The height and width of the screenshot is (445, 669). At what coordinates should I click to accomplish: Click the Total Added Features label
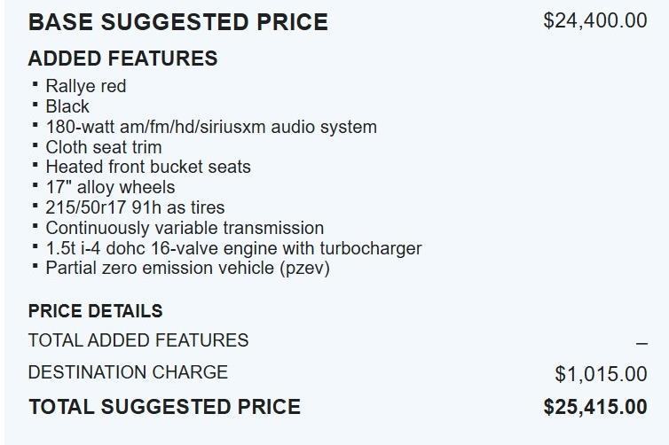(138, 340)
